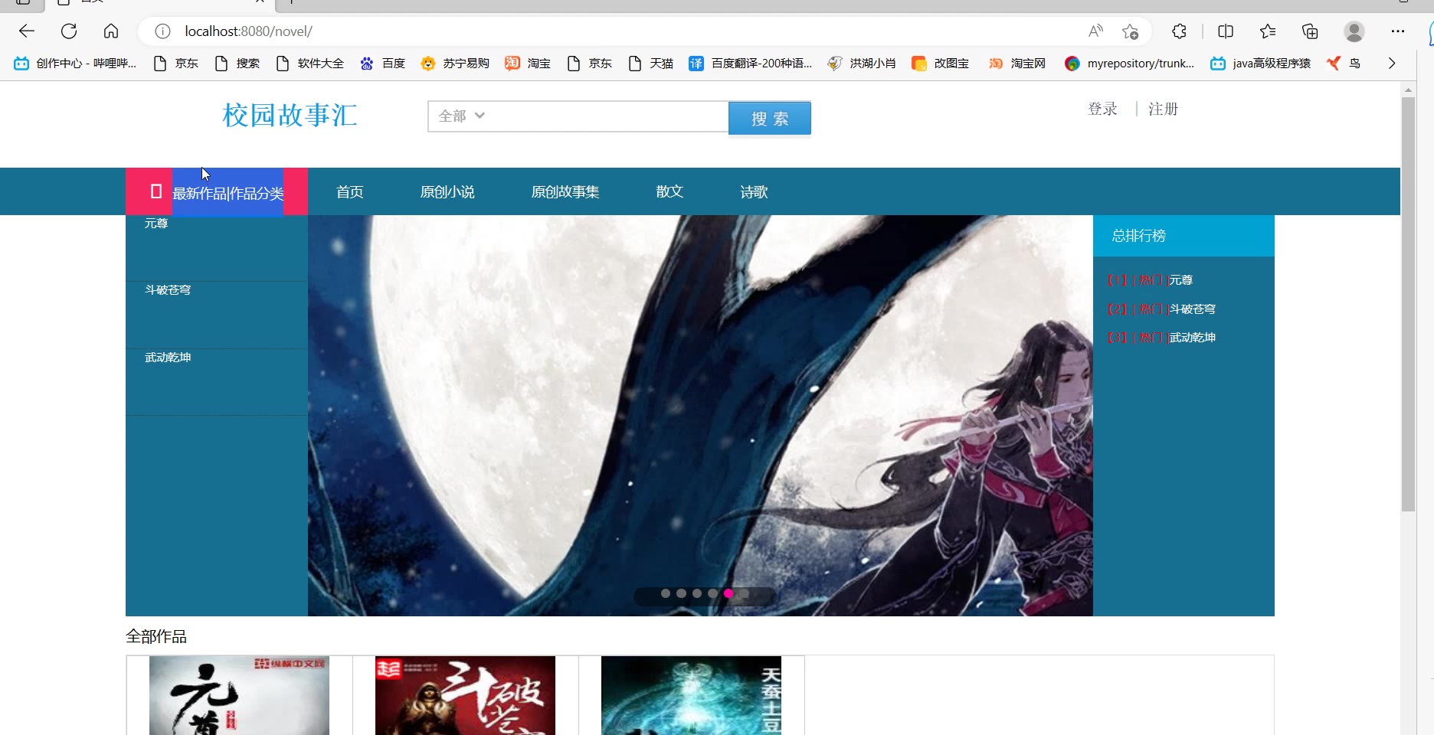Select 斗破苍穹 in the left category sidebar
Image resolution: width=1434 pixels, height=735 pixels.
click(x=168, y=290)
